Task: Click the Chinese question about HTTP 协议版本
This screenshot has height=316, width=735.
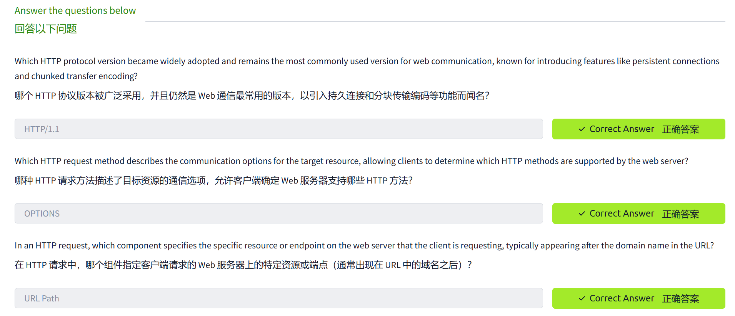Action: (252, 96)
